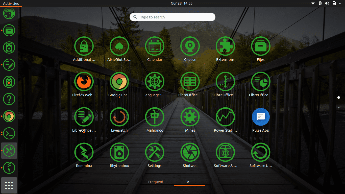Open the Calendar app
The width and height of the screenshot is (345, 194).
pyautogui.click(x=155, y=46)
